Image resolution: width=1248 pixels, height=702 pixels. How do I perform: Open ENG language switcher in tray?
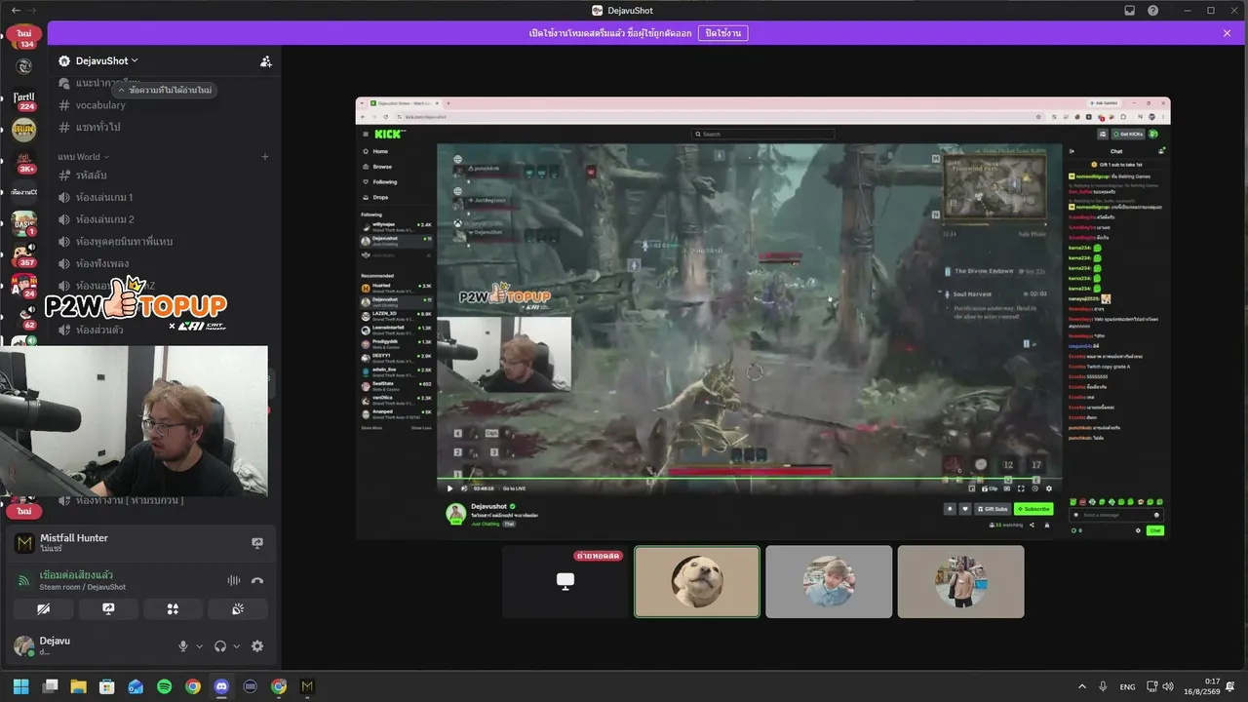tap(1127, 686)
